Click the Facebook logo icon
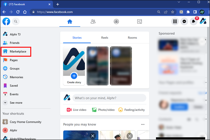 click(x=6, y=21)
